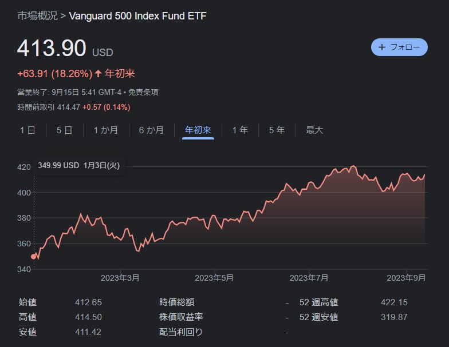
Task: Show the 5年 chart range
Action: 277,130
